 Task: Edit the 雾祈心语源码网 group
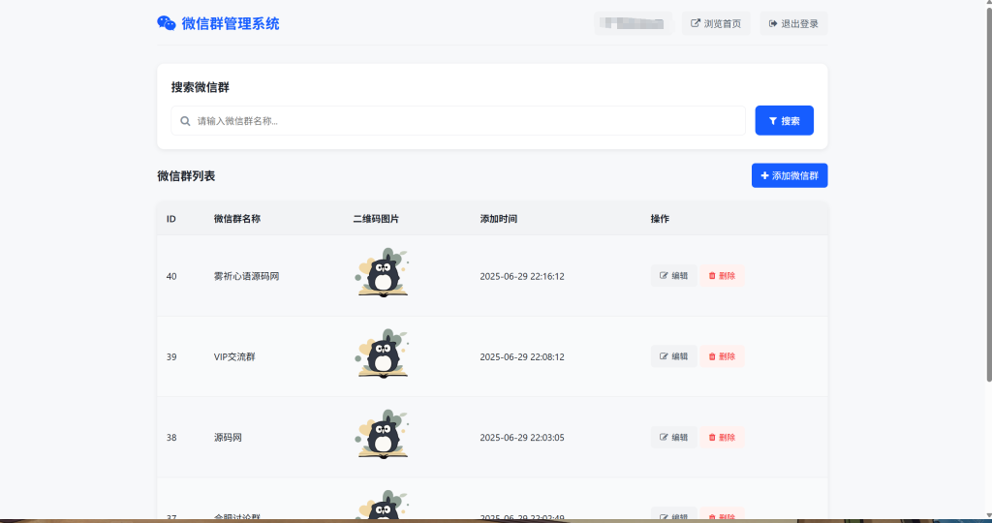674,276
